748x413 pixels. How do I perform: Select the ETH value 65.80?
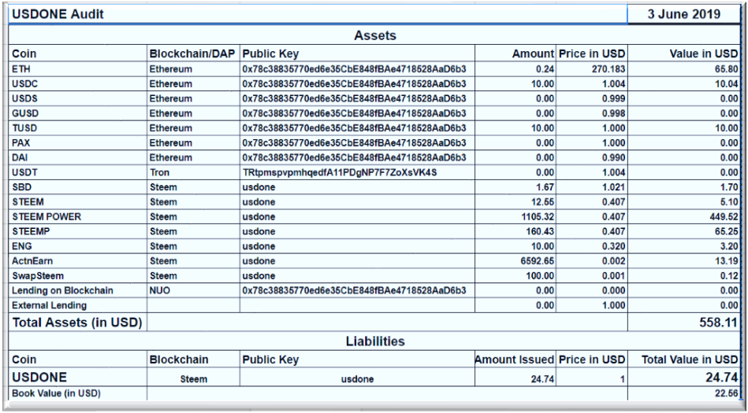pos(683,69)
